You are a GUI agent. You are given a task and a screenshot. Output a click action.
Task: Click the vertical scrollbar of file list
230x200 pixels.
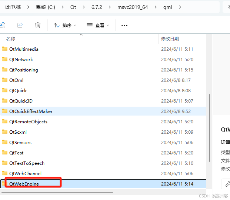pos(209,128)
